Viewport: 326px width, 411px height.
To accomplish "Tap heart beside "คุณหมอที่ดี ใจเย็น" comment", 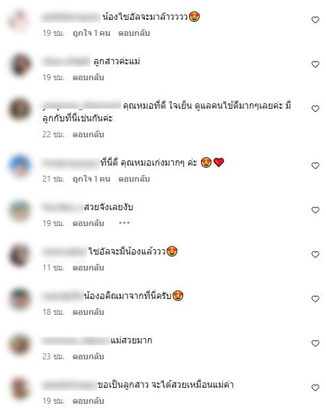I will 315,109.
